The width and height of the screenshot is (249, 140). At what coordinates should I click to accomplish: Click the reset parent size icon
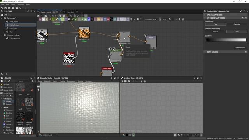pos(170,19)
